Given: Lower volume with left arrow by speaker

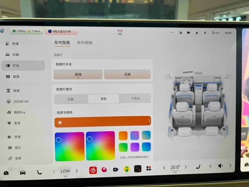Looking at the screenshot, I should pyautogui.click(x=210, y=166).
